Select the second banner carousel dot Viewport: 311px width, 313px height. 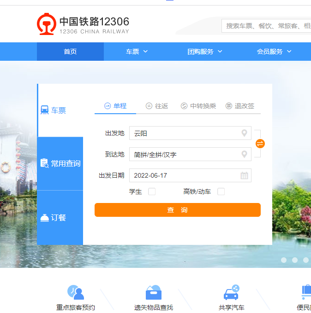tap(295, 260)
